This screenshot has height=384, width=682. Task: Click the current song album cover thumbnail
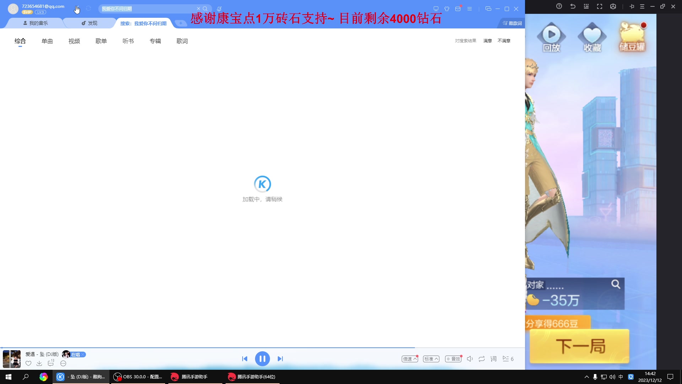(12, 359)
